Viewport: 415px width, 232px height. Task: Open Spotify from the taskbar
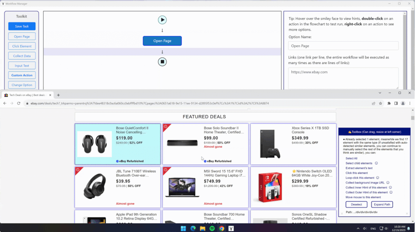coord(212,228)
